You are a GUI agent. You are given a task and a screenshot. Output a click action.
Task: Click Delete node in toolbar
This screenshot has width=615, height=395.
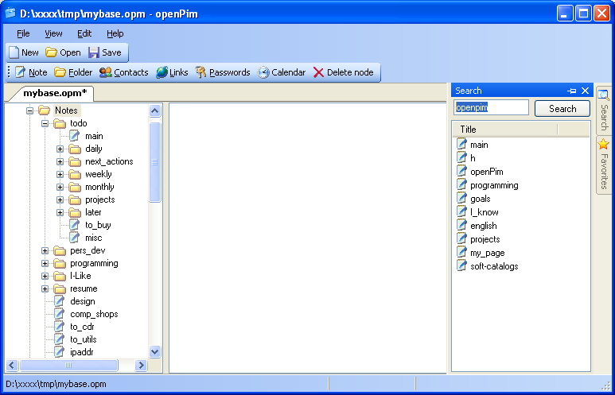pyautogui.click(x=343, y=72)
